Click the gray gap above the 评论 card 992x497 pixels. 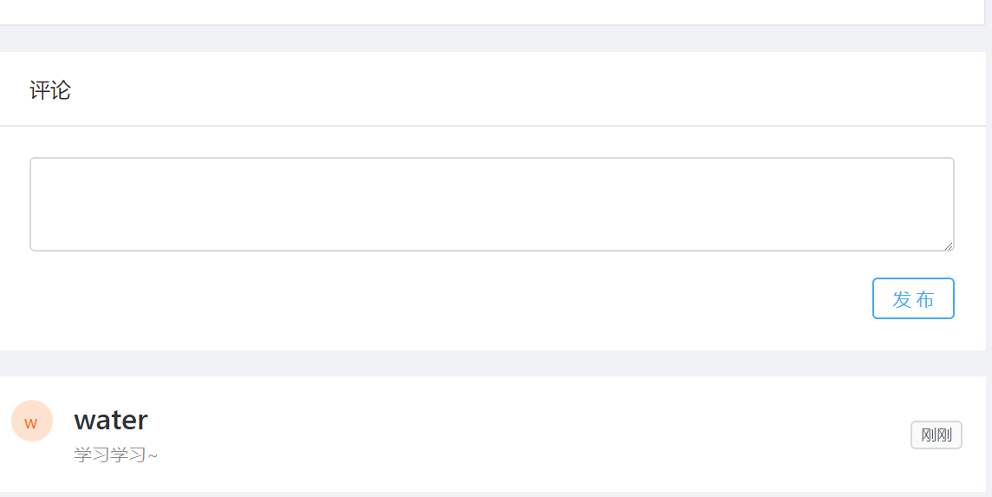pyautogui.click(x=493, y=39)
